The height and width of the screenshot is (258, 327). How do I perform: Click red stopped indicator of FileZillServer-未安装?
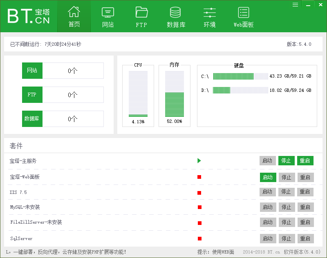[x=199, y=223]
